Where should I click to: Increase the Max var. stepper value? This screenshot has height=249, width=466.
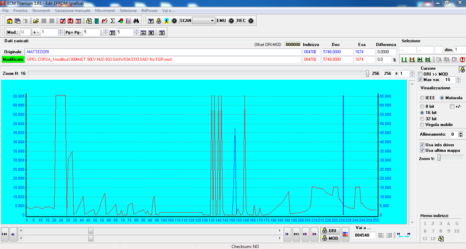tap(458, 78)
